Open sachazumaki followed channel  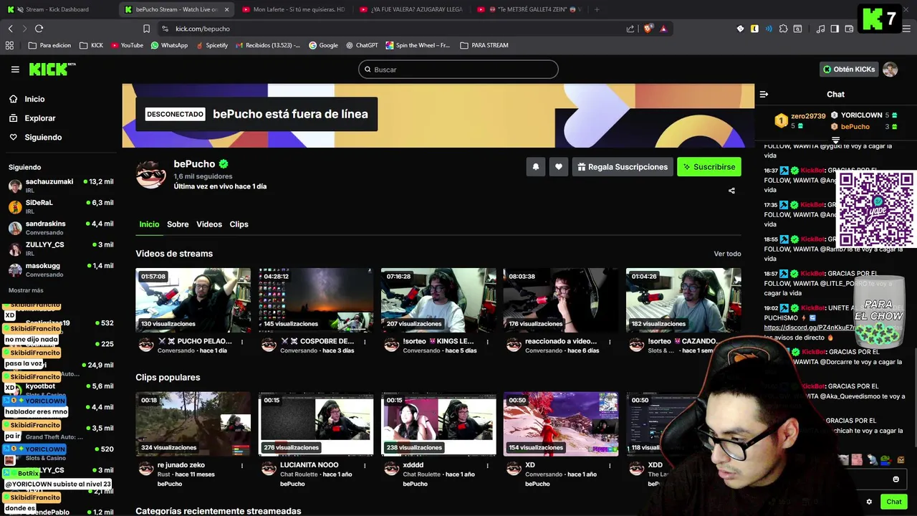click(x=61, y=186)
